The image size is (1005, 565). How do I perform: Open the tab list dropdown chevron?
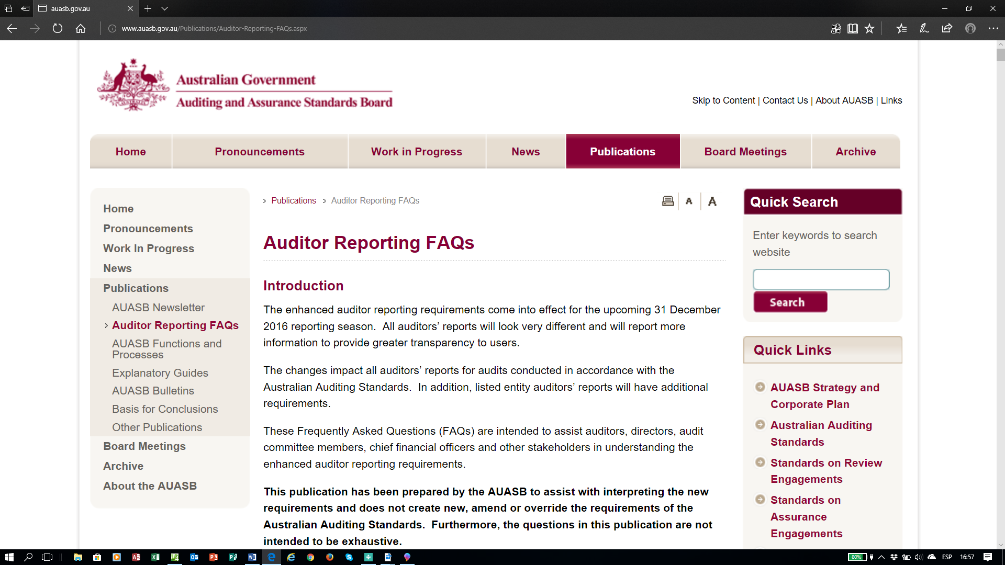pos(164,8)
